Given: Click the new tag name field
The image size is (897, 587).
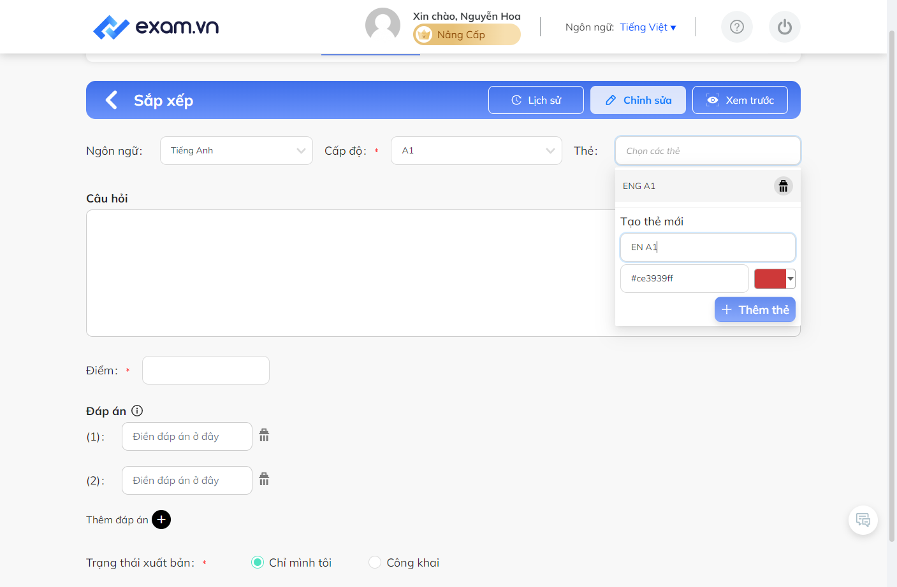Looking at the screenshot, I should (x=708, y=247).
